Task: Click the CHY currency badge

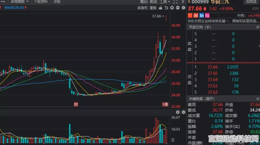Action: point(196,15)
